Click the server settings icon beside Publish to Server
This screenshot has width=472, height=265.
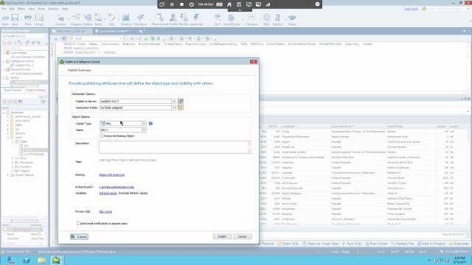(x=180, y=101)
